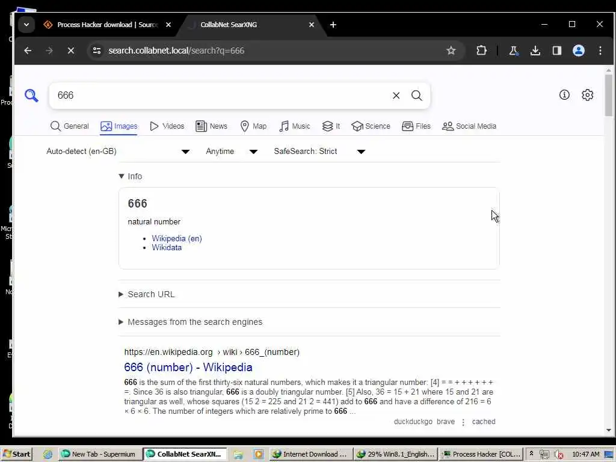Click the SearXNG magnifier logo
The height and width of the screenshot is (462, 616).
tap(31, 96)
